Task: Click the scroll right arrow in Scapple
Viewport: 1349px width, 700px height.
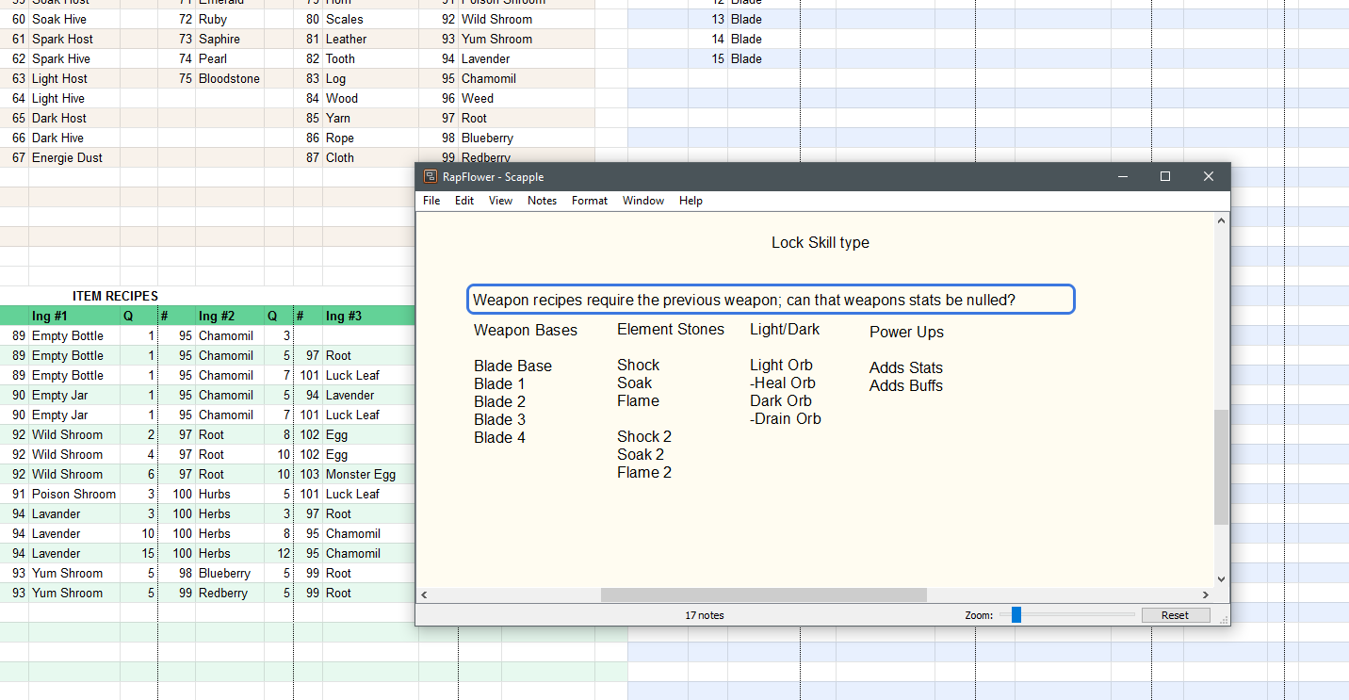Action: pyautogui.click(x=1206, y=594)
